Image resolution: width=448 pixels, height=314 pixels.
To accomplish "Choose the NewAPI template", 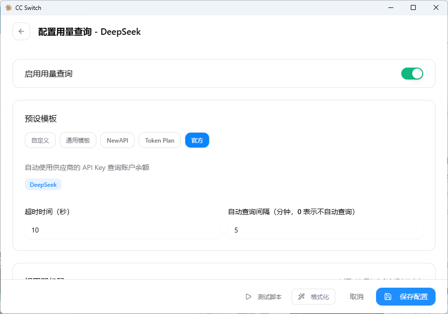I will [x=117, y=140].
